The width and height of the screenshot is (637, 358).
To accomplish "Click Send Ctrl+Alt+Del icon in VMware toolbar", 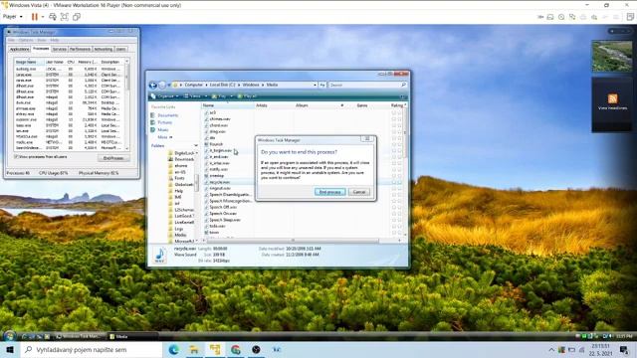I will click(x=53, y=17).
